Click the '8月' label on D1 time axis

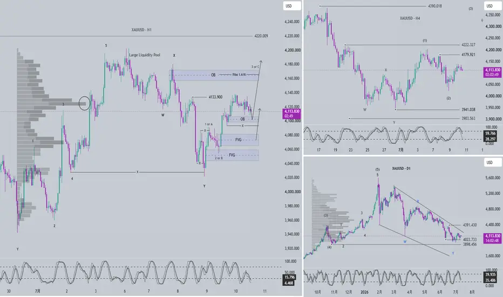coord(472,292)
